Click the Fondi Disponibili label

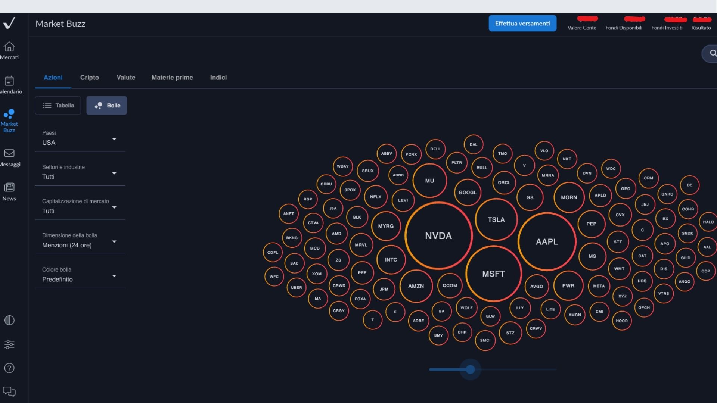[624, 28]
